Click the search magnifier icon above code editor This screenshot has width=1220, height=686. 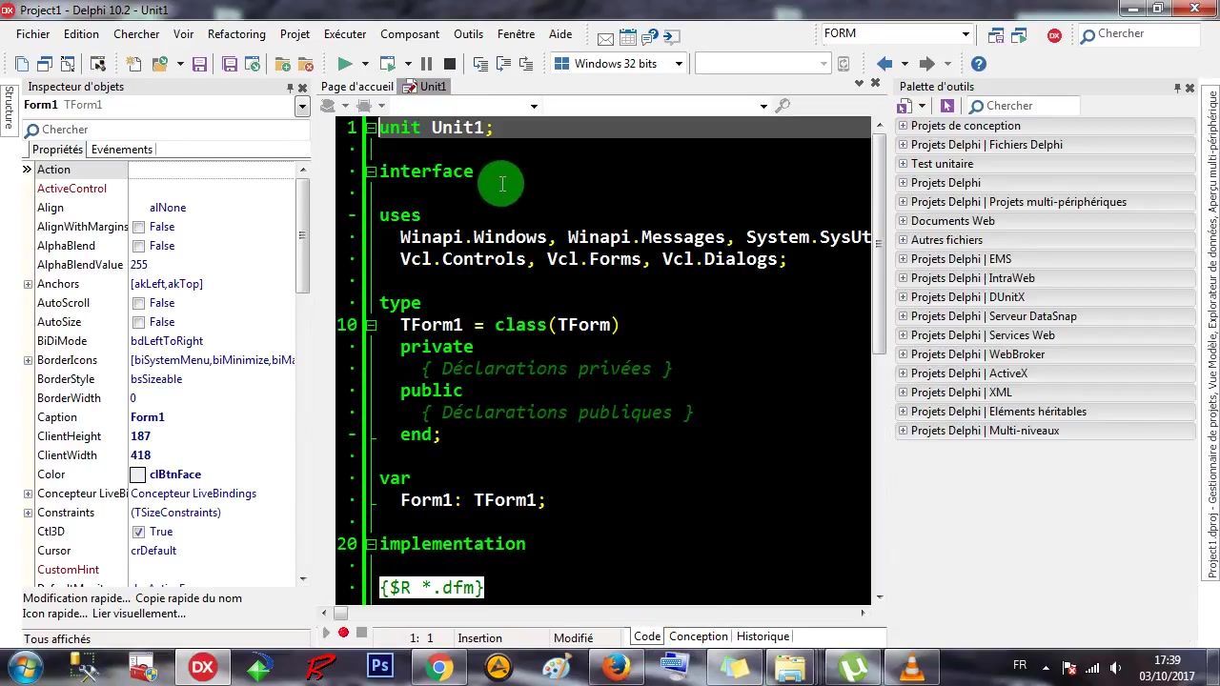pyautogui.click(x=783, y=106)
